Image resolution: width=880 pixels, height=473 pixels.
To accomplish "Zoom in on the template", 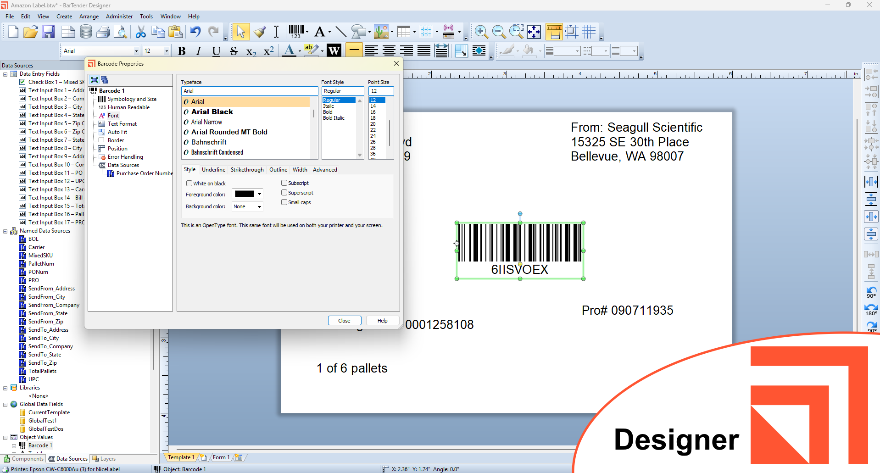I will pos(481,32).
